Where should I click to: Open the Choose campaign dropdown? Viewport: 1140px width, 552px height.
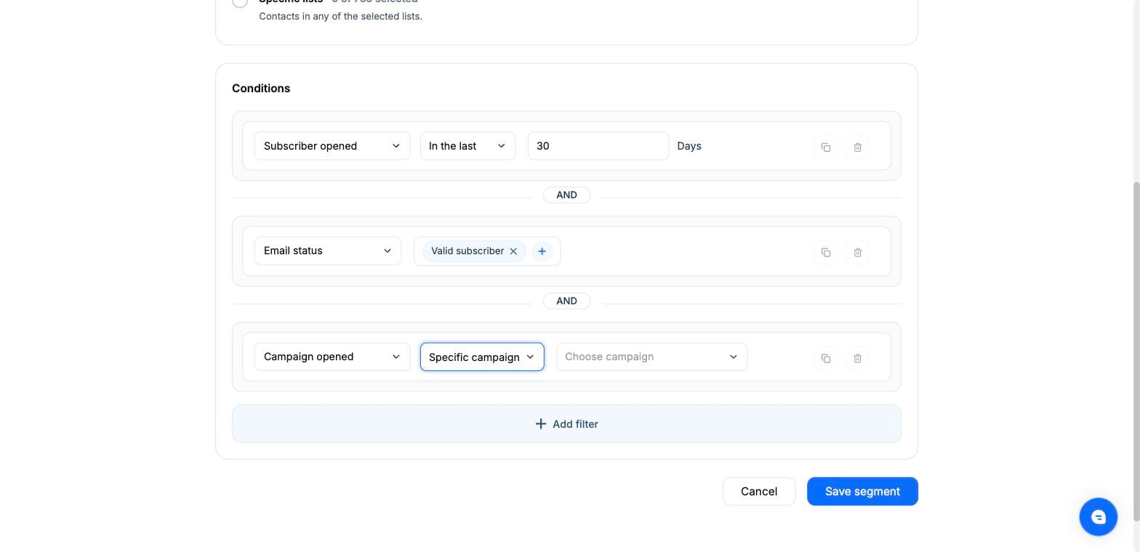coord(651,357)
